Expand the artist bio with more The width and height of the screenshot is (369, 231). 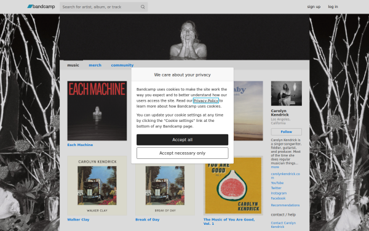275,167
